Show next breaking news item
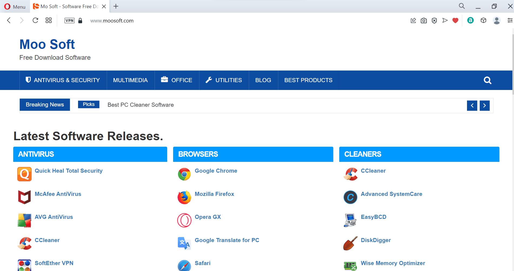This screenshot has width=514, height=271. pyautogui.click(x=485, y=106)
